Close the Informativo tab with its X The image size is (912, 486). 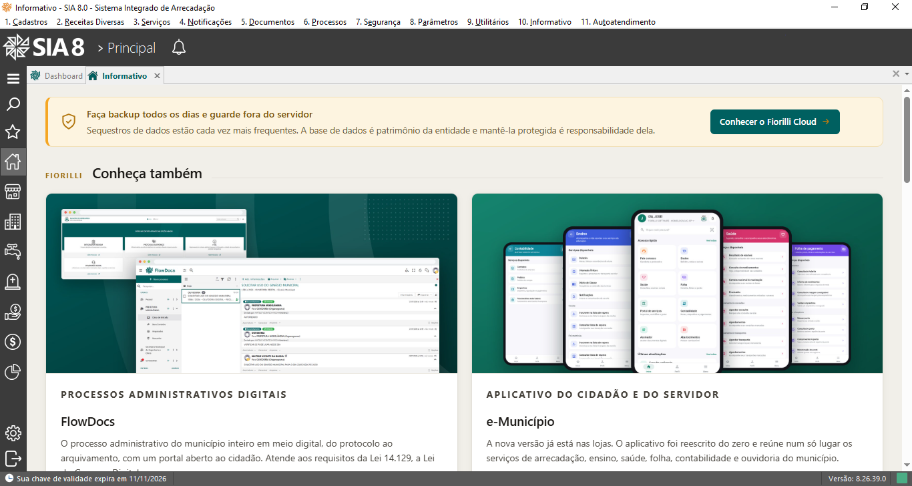click(157, 76)
